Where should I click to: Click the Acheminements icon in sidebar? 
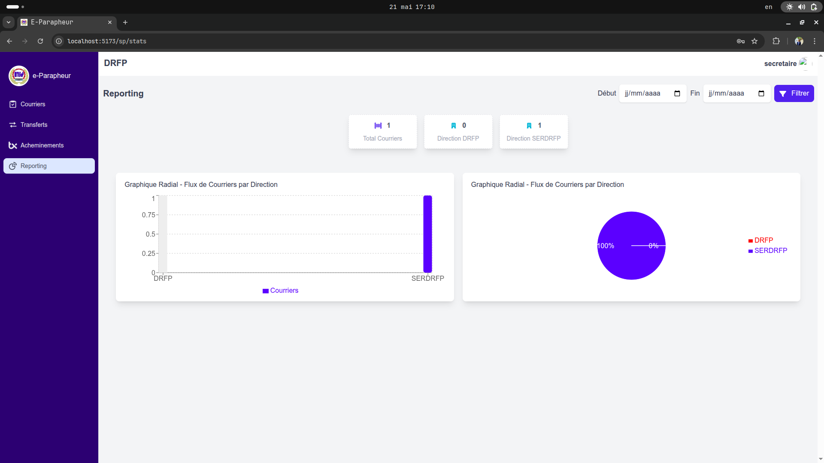click(13, 145)
